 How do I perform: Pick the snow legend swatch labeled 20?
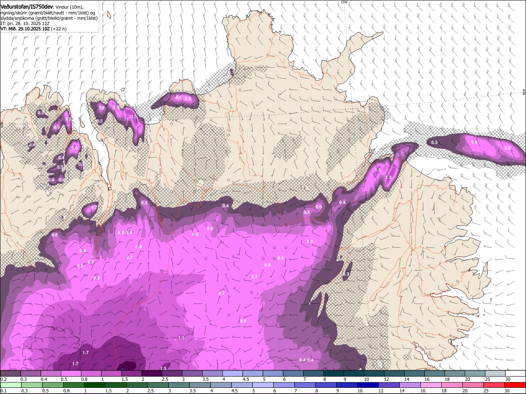(475, 373)
